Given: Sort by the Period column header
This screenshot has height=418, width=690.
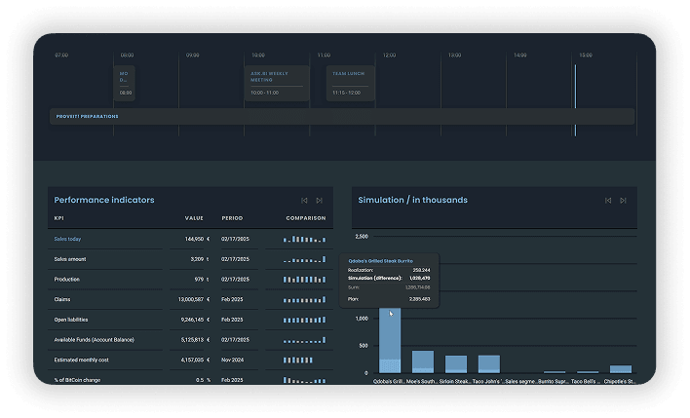Looking at the screenshot, I should pos(232,218).
